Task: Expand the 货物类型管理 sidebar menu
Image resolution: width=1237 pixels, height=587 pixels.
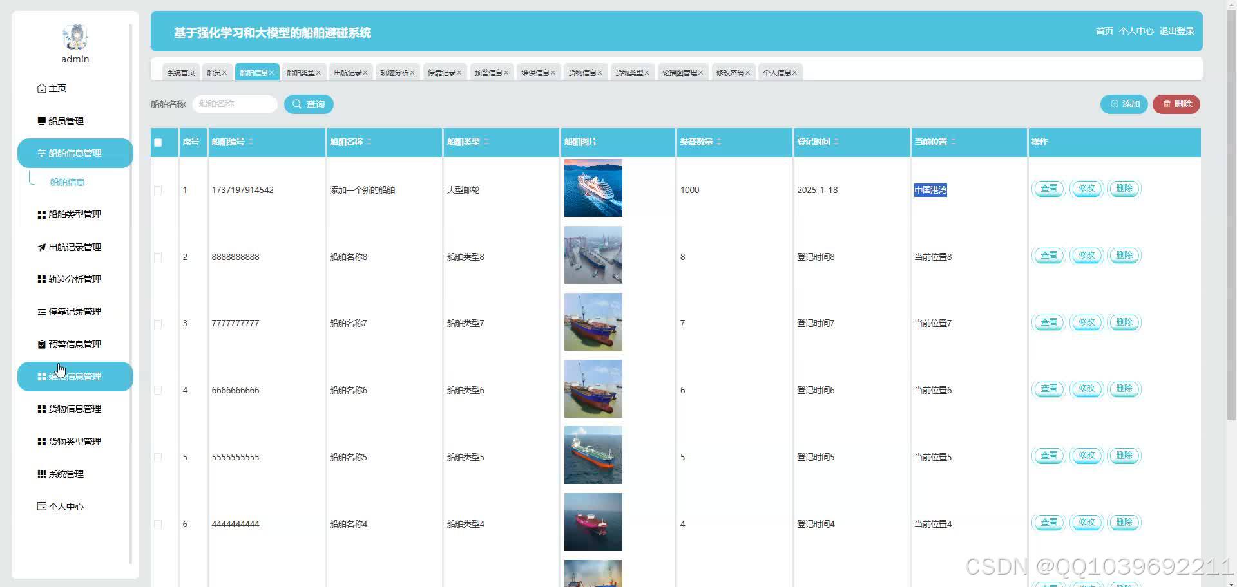Action: (x=75, y=442)
